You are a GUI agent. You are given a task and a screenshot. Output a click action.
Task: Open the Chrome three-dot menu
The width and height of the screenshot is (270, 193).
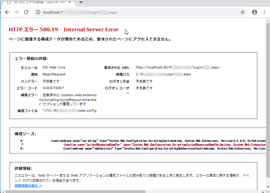point(264,12)
